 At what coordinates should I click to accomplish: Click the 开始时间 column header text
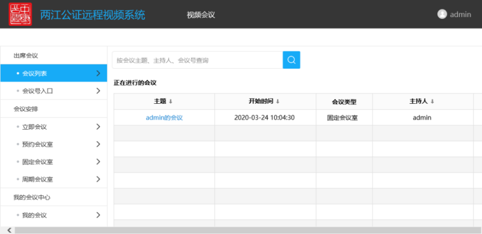pyautogui.click(x=261, y=101)
